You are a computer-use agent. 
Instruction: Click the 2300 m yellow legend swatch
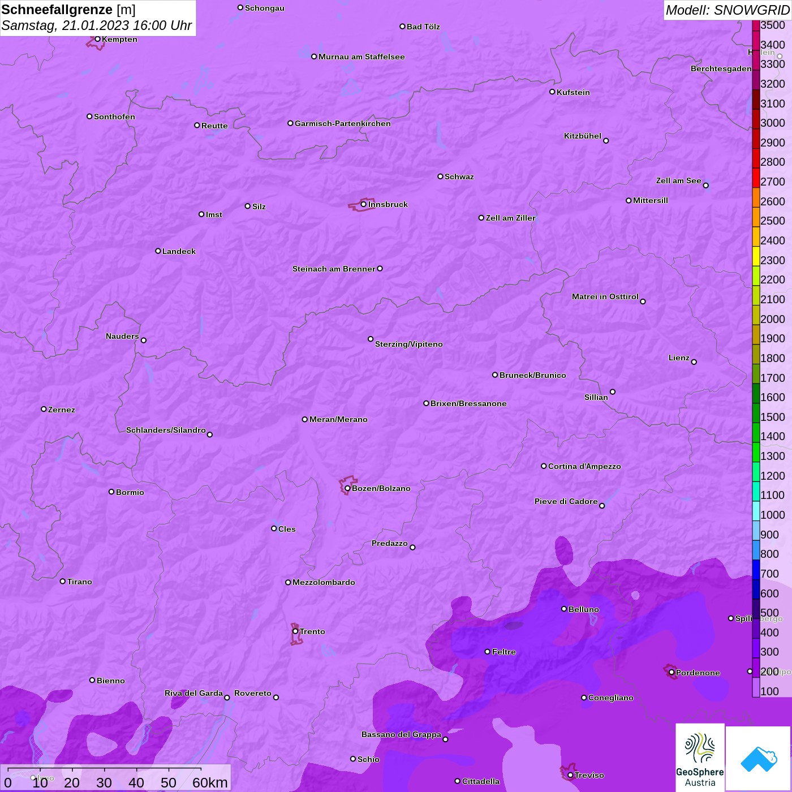click(x=756, y=256)
